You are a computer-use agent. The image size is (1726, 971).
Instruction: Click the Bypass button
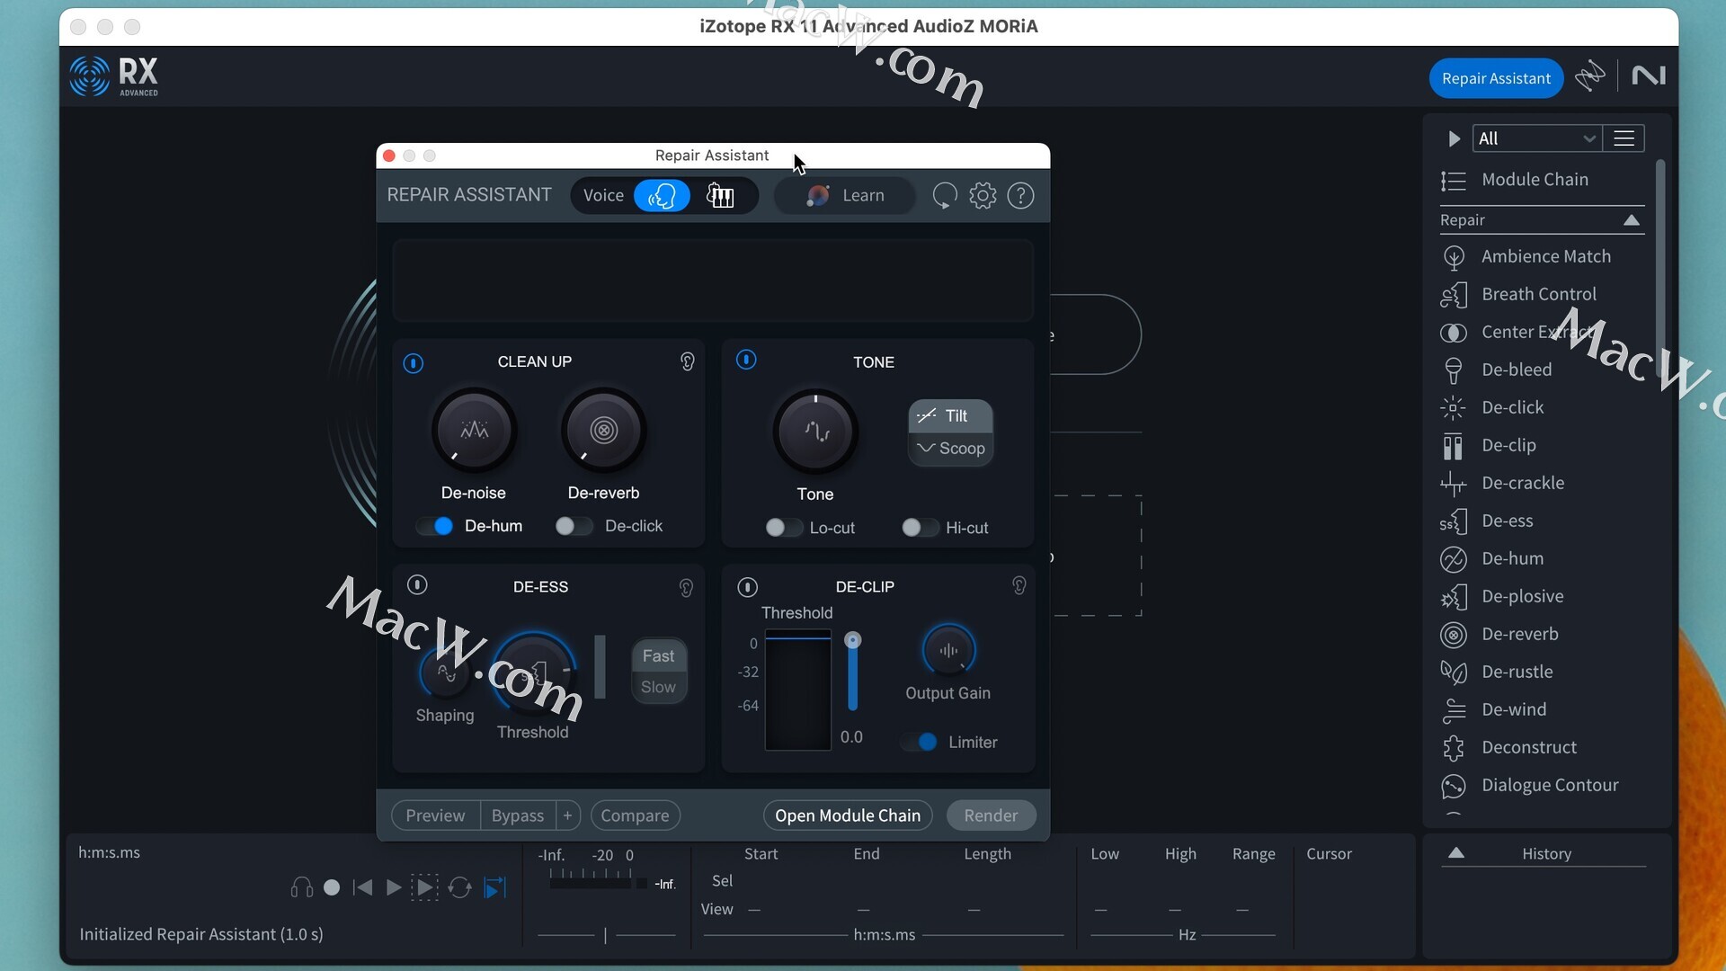click(x=518, y=815)
